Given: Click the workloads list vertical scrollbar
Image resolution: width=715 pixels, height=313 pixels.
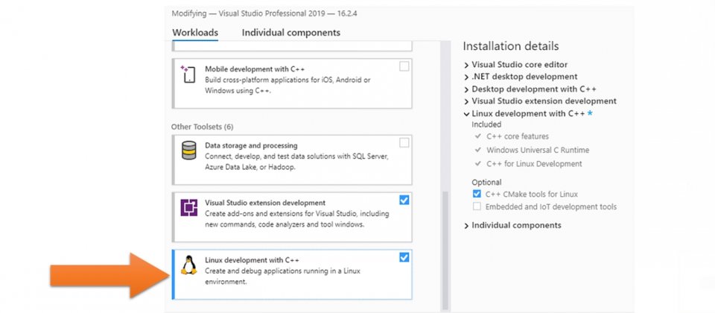Looking at the screenshot, I should [445, 250].
